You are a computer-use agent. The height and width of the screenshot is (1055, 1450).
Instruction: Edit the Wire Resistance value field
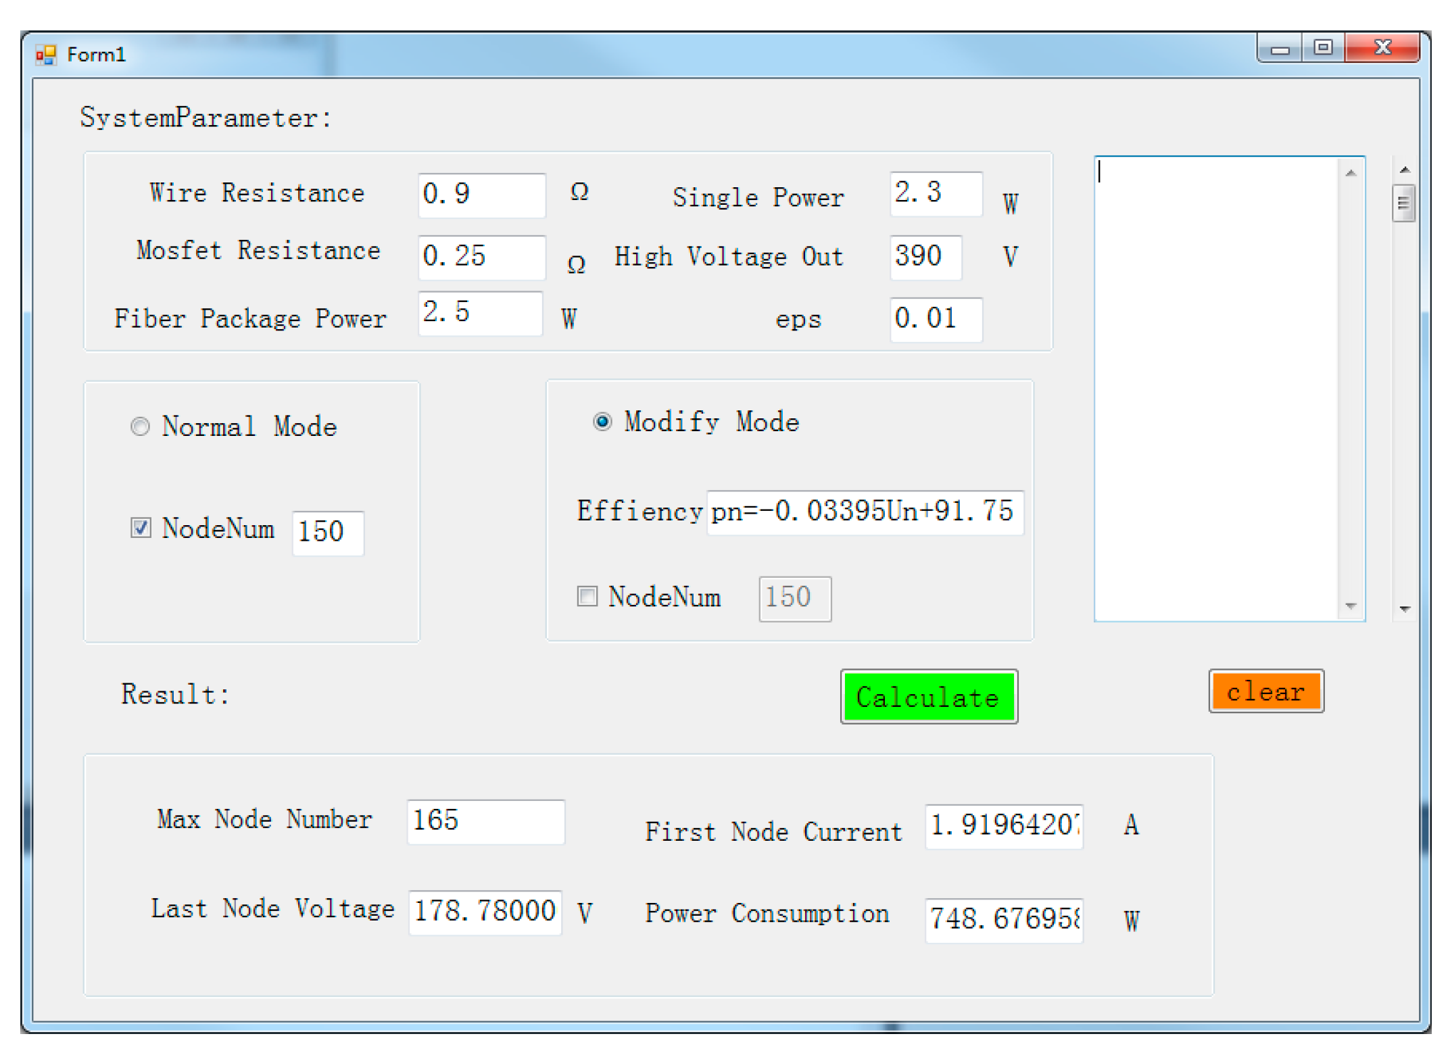pyautogui.click(x=481, y=195)
